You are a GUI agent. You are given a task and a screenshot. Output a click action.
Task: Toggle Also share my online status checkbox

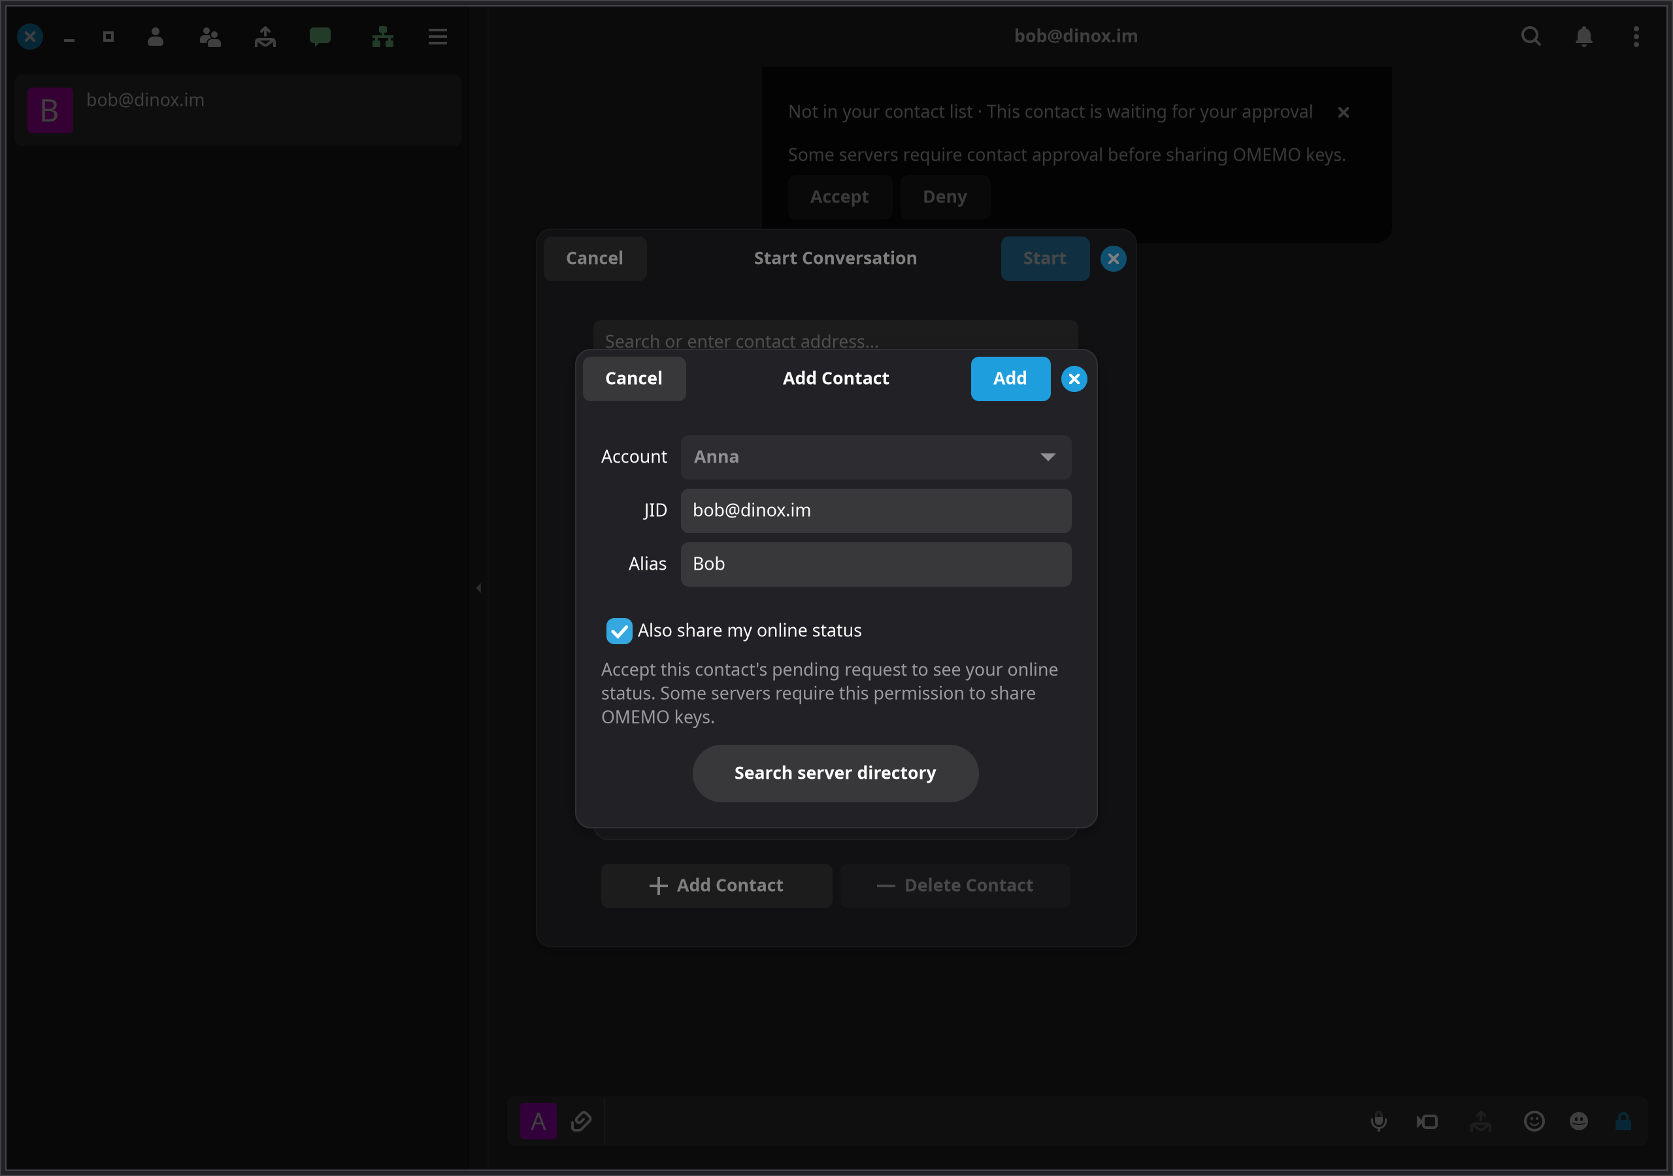[x=619, y=630]
